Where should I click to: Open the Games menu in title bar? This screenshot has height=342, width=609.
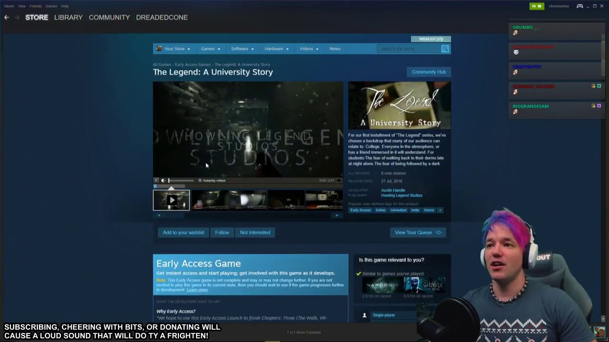tap(51, 6)
